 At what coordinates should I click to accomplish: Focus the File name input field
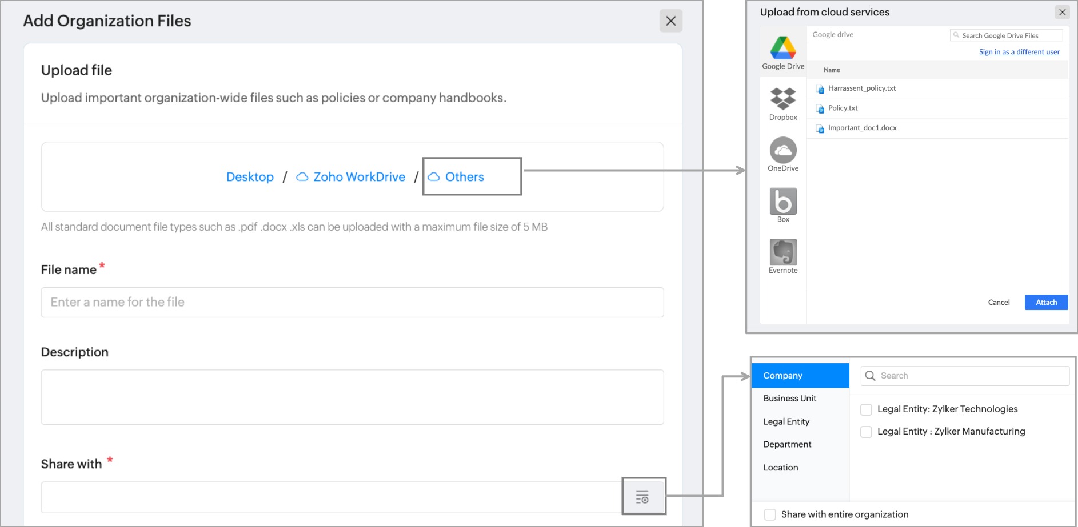[x=352, y=303]
